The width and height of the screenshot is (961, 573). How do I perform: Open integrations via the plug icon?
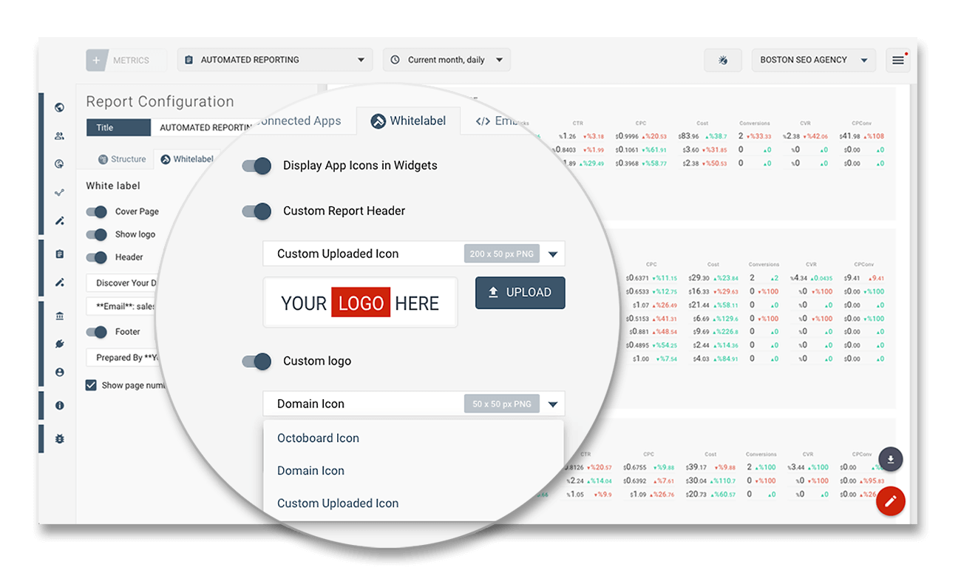[x=59, y=343]
